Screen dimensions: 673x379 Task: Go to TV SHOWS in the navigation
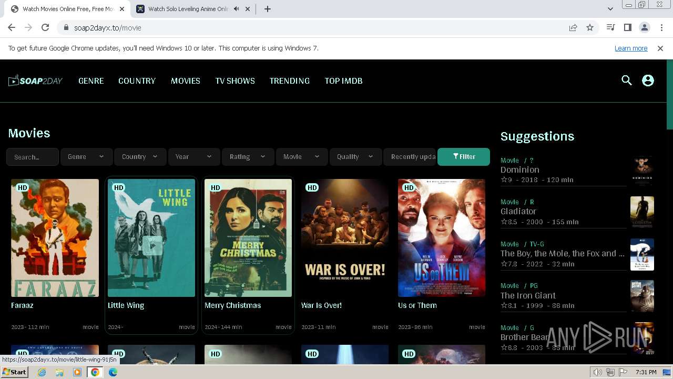[235, 81]
